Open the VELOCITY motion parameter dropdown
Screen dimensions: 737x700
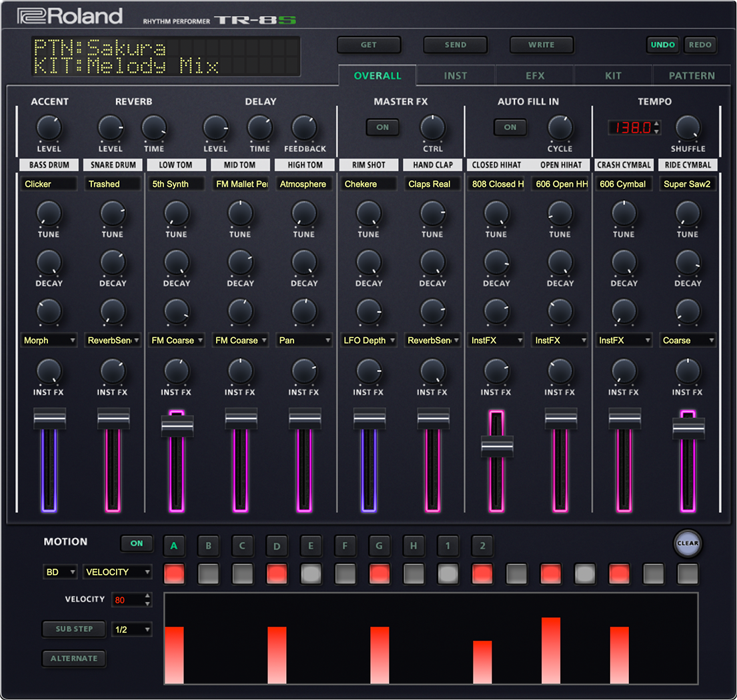(x=117, y=571)
